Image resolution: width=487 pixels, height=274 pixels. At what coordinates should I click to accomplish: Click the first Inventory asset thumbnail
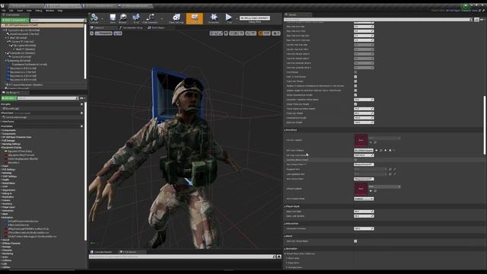(x=361, y=140)
